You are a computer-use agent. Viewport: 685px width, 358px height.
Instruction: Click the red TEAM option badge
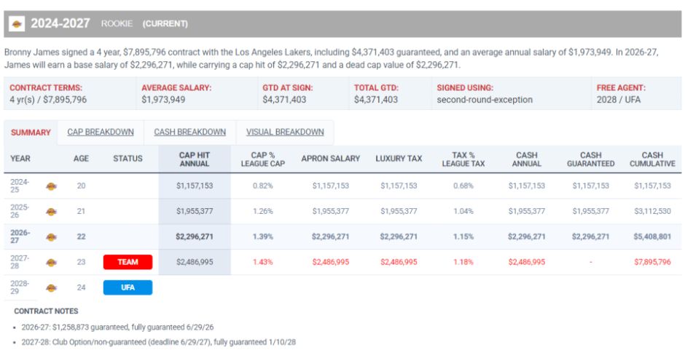click(x=128, y=262)
